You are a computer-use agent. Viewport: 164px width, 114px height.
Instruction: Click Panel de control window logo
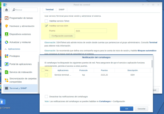tap(5, 5)
